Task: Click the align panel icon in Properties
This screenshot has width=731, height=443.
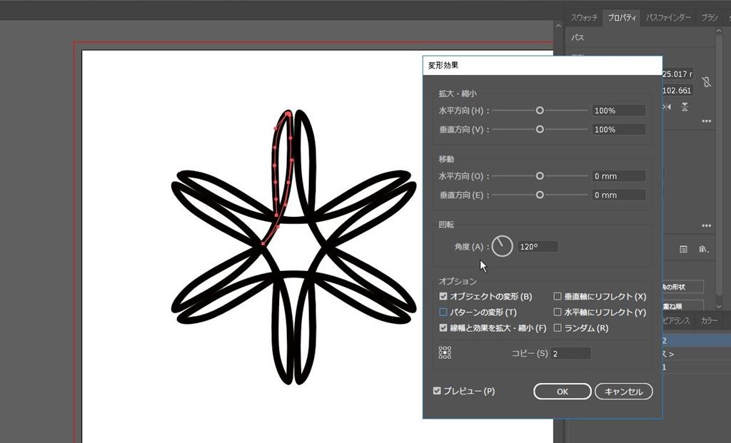Action: (x=683, y=249)
